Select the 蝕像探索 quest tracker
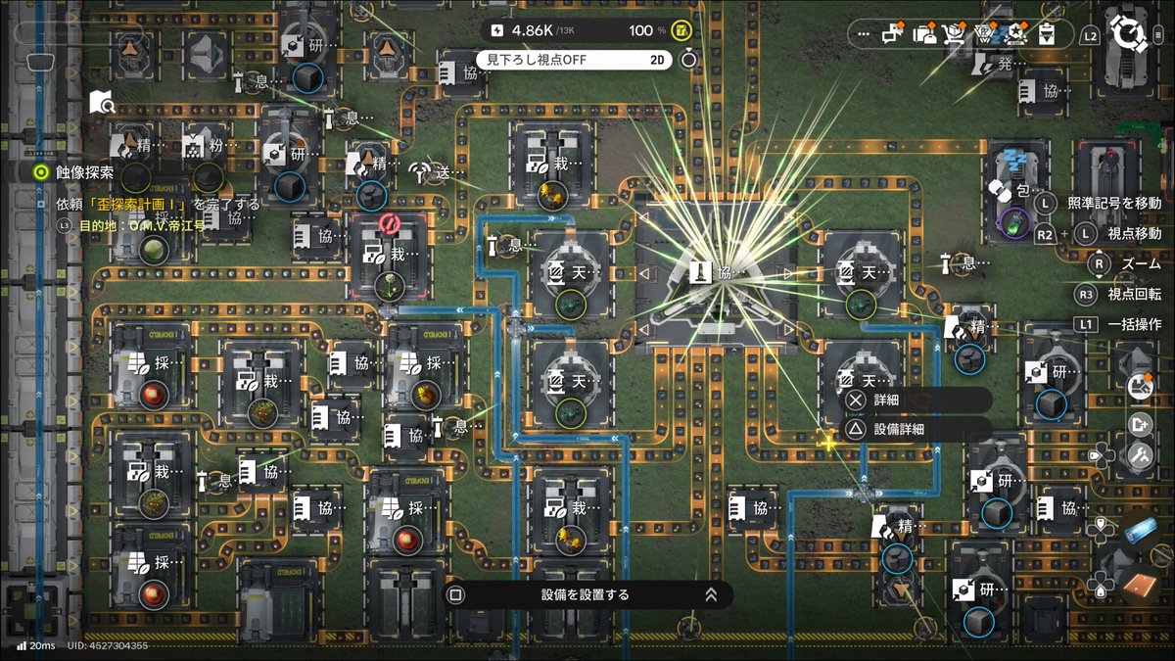 (84, 172)
